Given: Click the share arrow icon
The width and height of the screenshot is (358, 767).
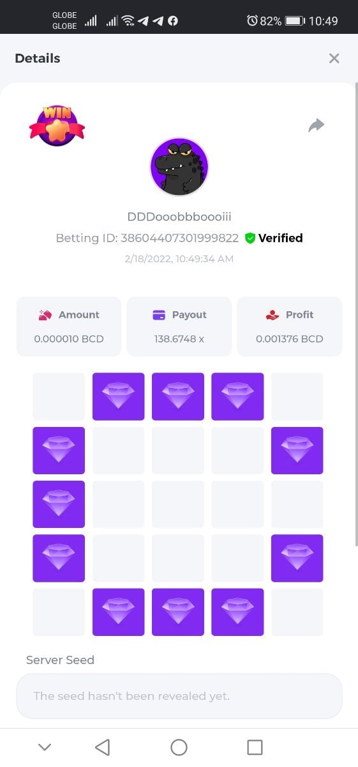Looking at the screenshot, I should pos(317,125).
